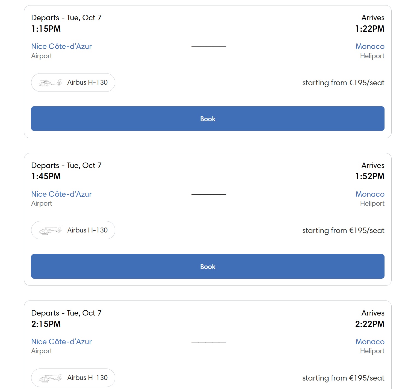This screenshot has width=405, height=389.
Task: Book the 1:45PM flight to Monaco
Action: pos(208,266)
